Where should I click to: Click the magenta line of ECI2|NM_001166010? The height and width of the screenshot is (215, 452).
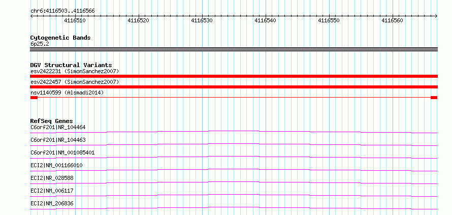(234, 170)
